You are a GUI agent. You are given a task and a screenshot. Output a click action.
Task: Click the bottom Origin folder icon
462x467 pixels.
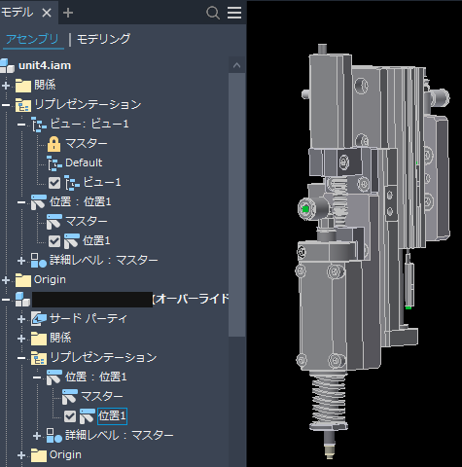(39, 455)
